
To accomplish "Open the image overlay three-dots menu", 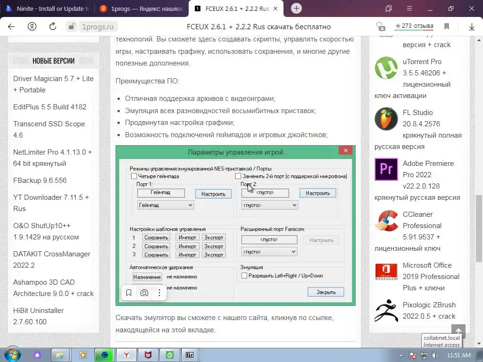I will click(x=159, y=293).
